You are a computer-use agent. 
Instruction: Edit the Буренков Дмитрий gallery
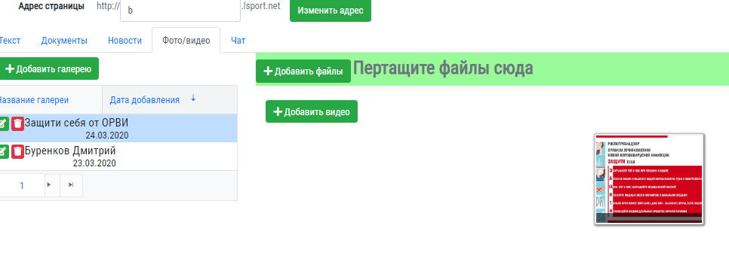tap(4, 151)
